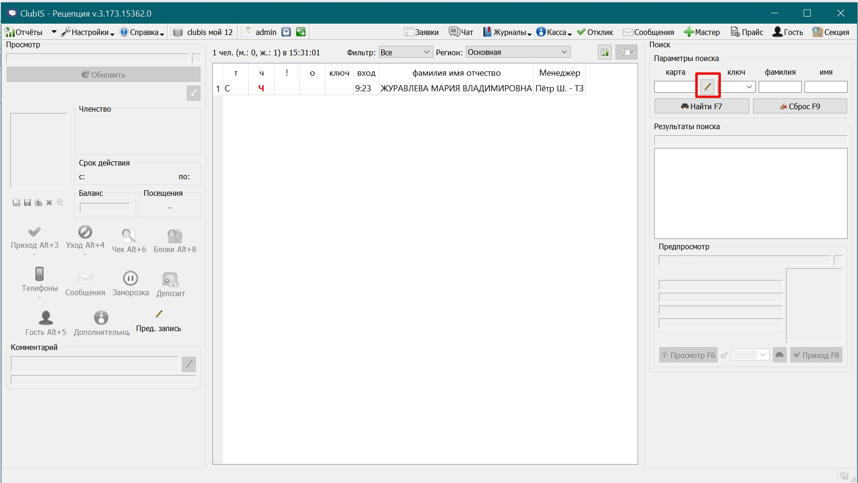This screenshot has height=483, width=858.
Task: Open the Секция section button
Action: tap(831, 32)
